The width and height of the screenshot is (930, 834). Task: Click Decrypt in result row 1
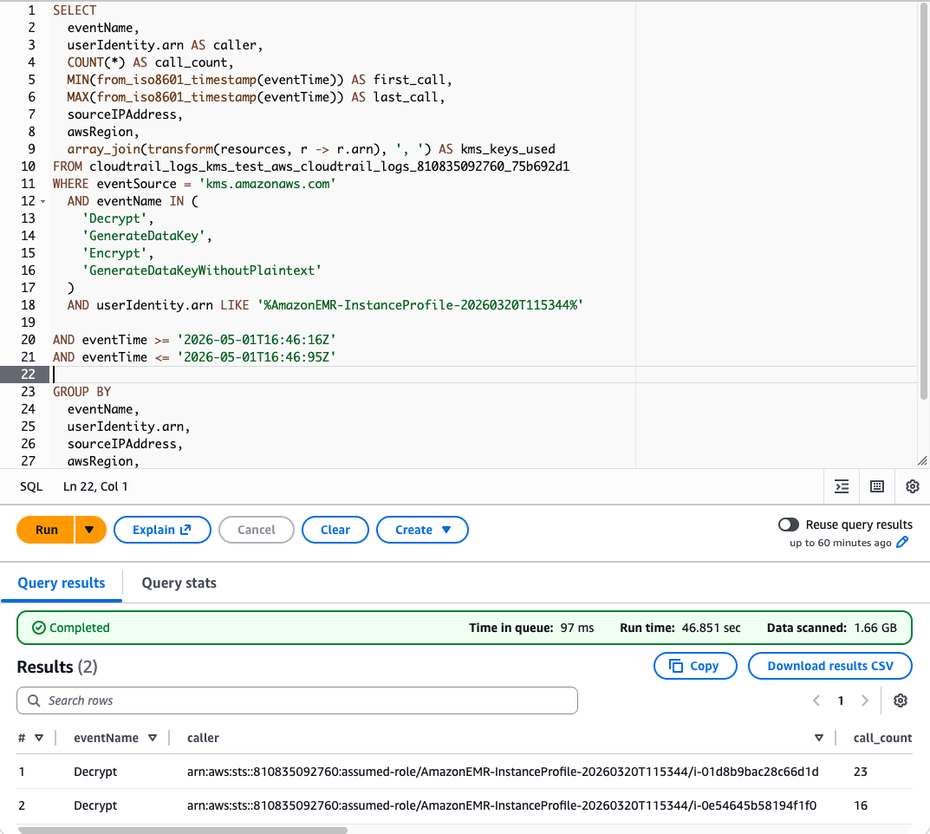[95, 772]
